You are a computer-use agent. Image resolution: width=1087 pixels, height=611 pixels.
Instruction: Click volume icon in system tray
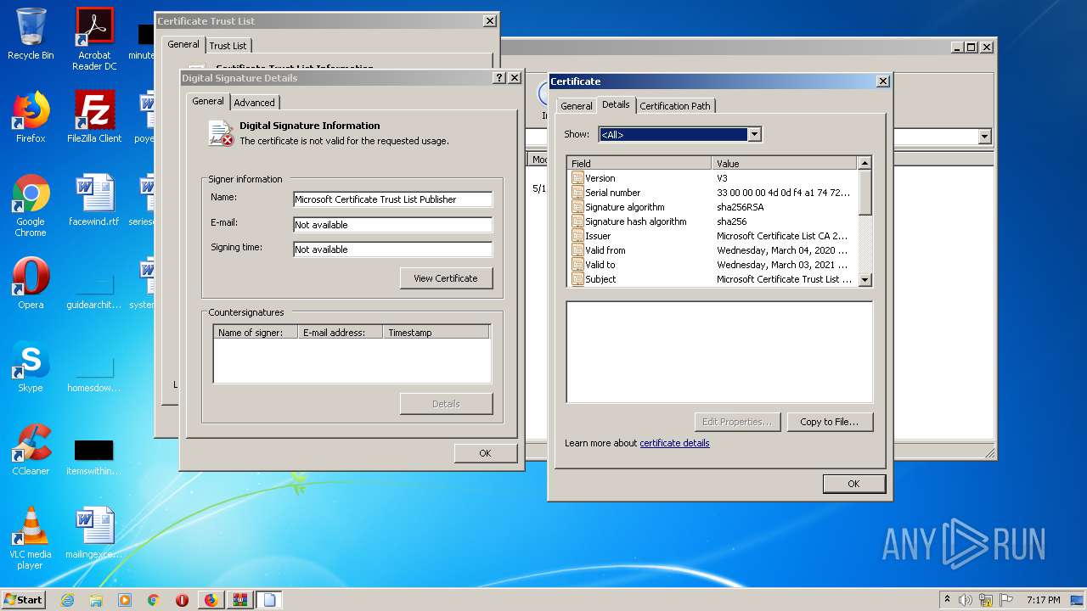966,600
